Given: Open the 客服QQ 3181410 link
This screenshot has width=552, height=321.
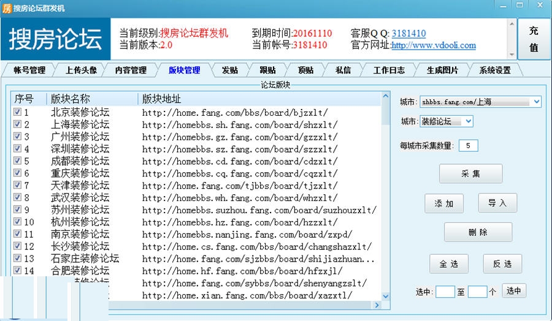Looking at the screenshot, I should (x=408, y=34).
